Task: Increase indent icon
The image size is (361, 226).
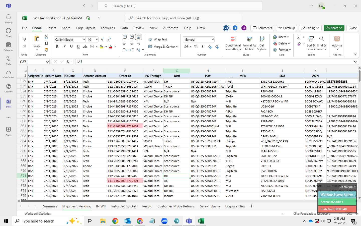Action: 132,50
